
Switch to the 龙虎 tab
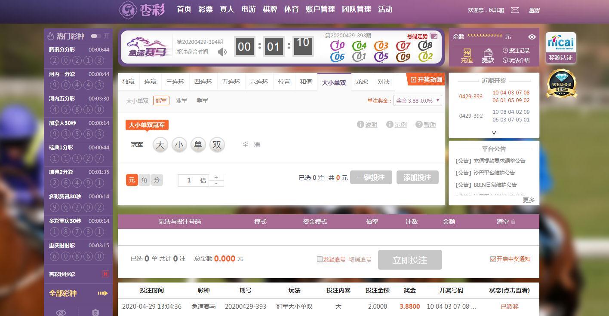click(362, 82)
